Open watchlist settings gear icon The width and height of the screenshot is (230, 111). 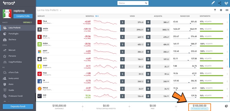[221, 10]
